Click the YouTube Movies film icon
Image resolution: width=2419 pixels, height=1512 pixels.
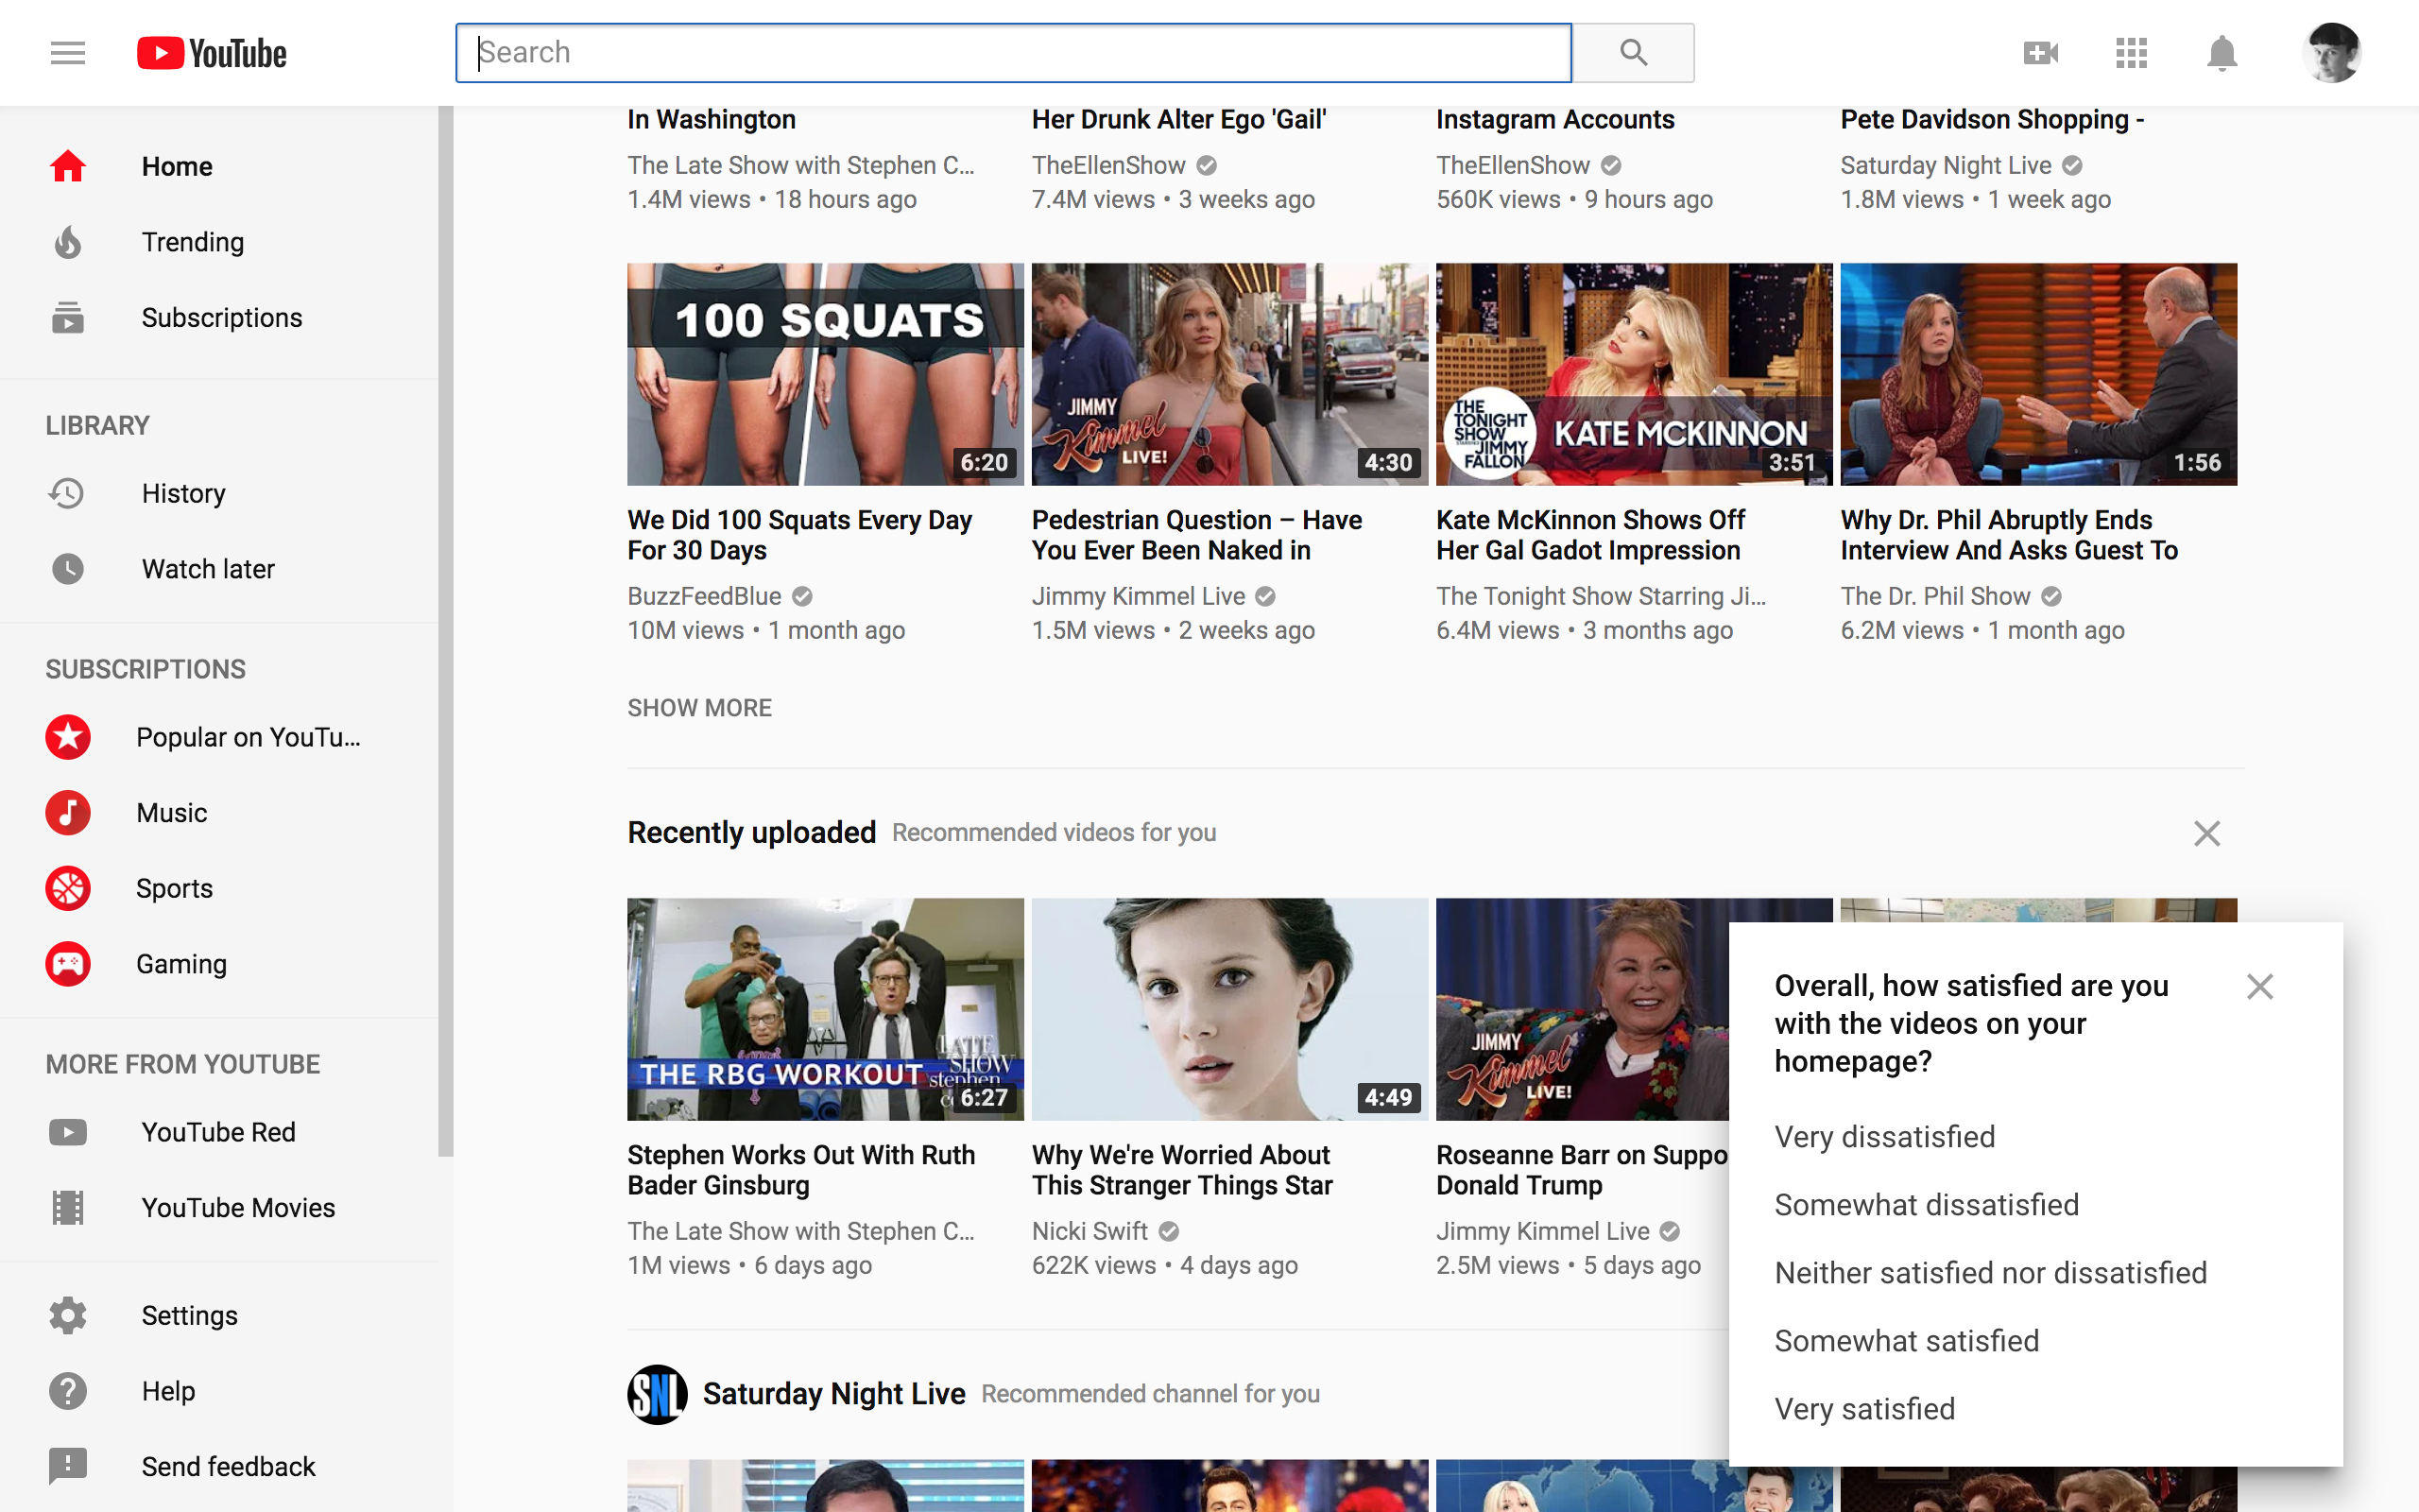point(68,1208)
